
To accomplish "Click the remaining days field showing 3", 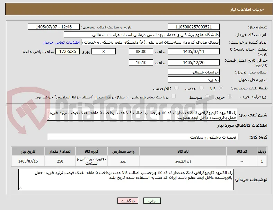I will pos(104,51).
